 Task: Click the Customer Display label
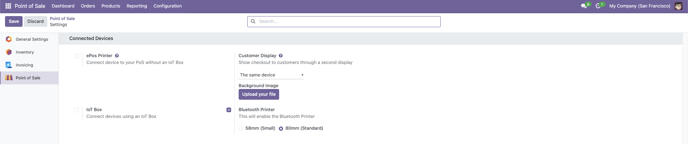pyautogui.click(x=257, y=56)
